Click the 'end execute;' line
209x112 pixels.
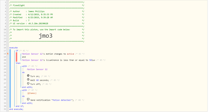click(x=16, y=109)
